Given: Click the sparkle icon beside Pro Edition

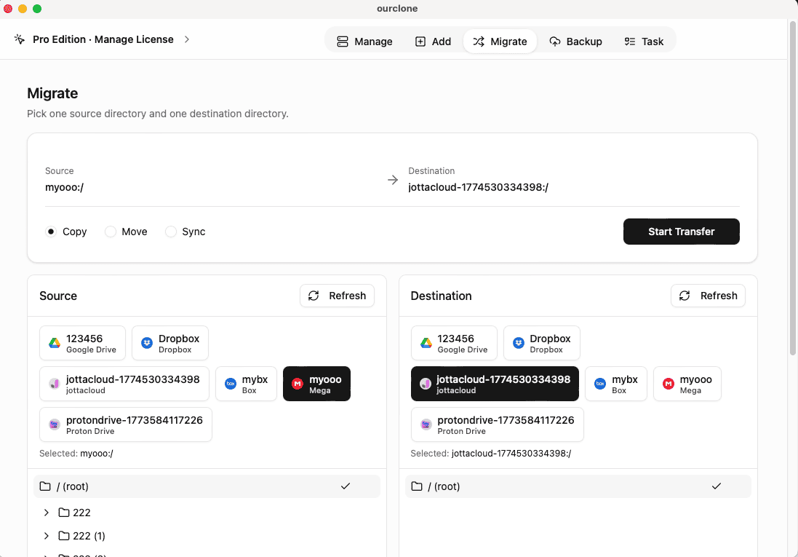Looking at the screenshot, I should [19, 39].
